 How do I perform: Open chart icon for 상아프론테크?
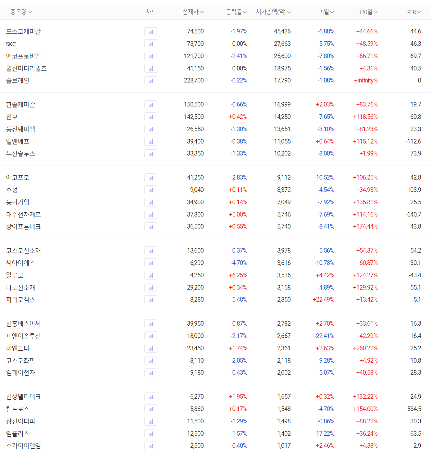tap(151, 227)
